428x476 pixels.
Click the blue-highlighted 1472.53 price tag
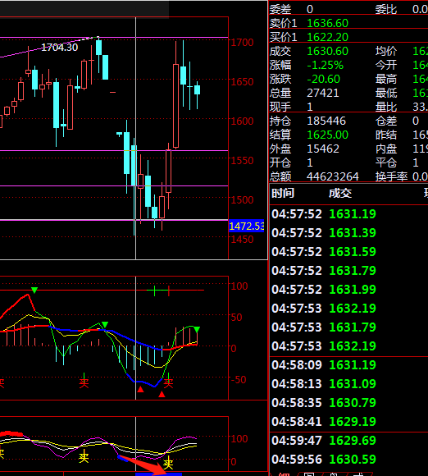(x=246, y=227)
